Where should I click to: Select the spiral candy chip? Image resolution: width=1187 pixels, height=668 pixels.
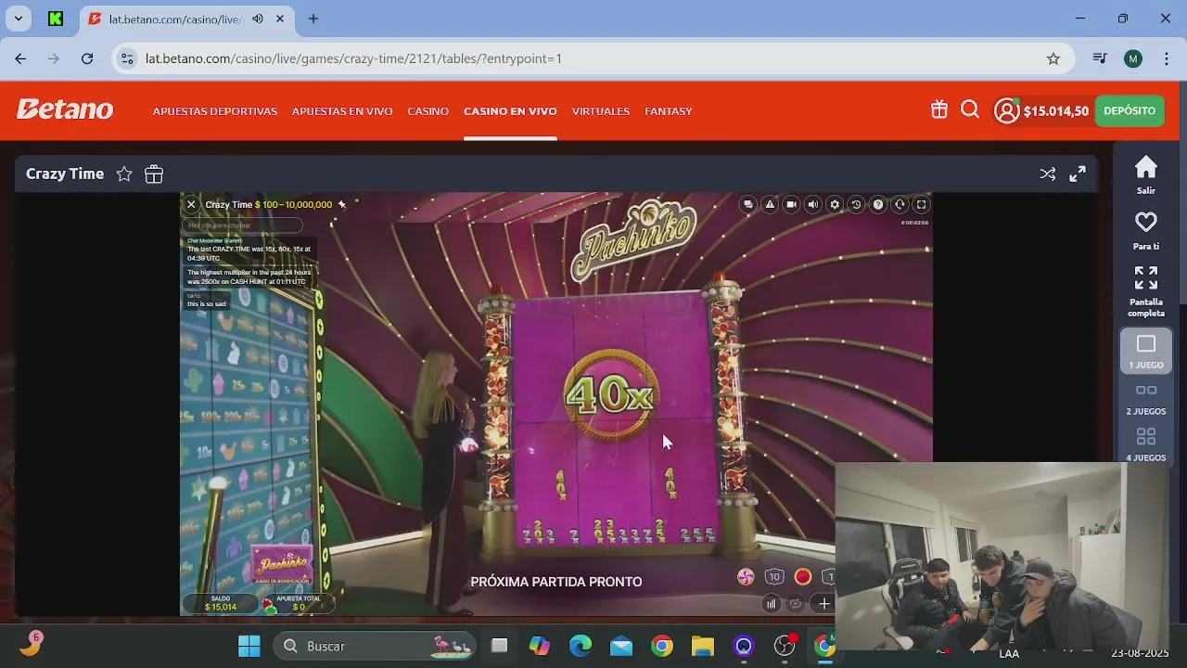coord(746,577)
